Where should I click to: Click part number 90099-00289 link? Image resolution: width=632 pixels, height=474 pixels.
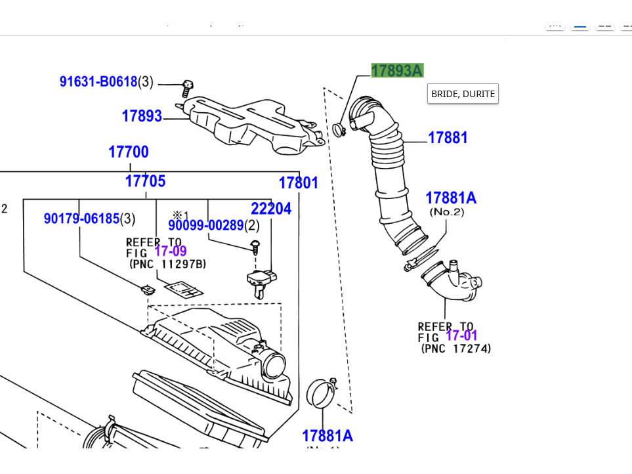pyautogui.click(x=205, y=225)
